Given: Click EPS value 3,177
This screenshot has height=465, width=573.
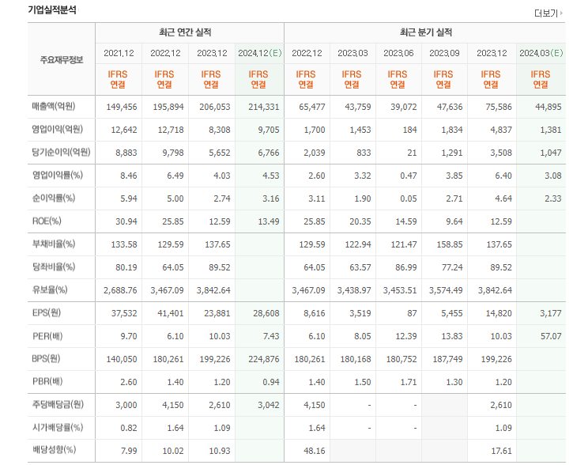Looking at the screenshot, I should pos(551,314).
